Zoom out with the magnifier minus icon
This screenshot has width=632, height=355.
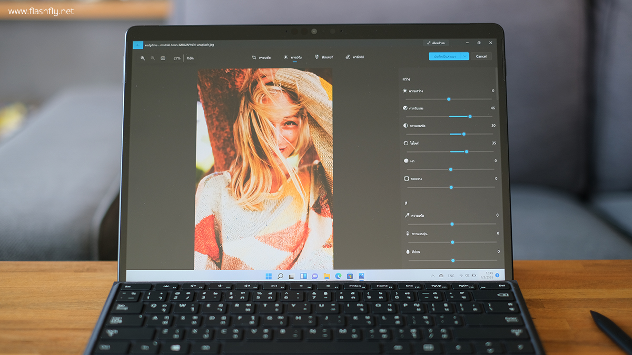153,58
